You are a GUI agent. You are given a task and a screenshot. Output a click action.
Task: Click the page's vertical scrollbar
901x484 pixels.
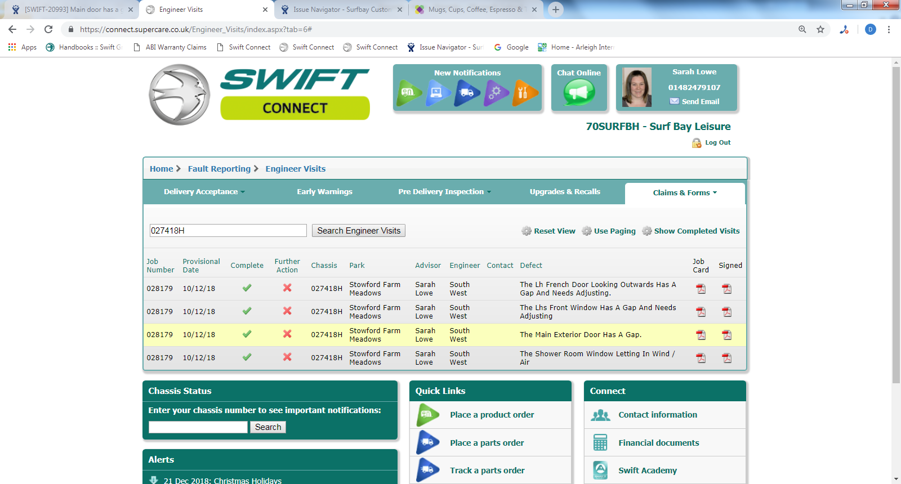896,225
